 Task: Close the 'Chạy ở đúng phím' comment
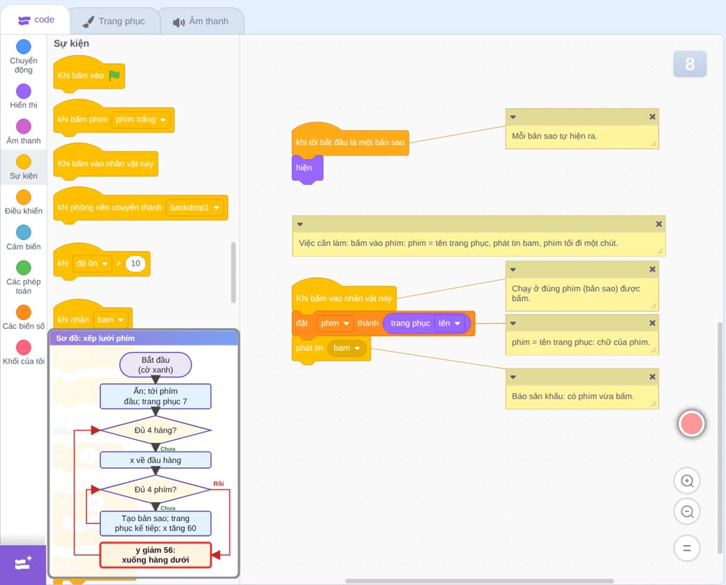(653, 269)
